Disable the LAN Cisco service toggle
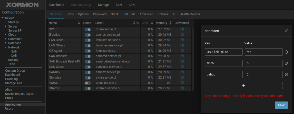 88,40
